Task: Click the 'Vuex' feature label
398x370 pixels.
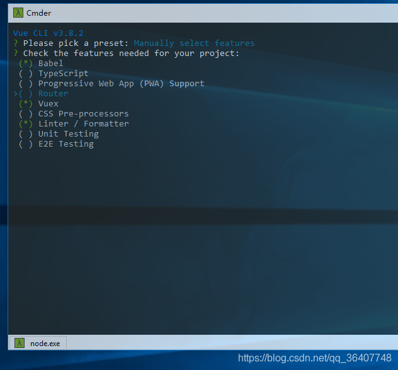Action: point(48,103)
